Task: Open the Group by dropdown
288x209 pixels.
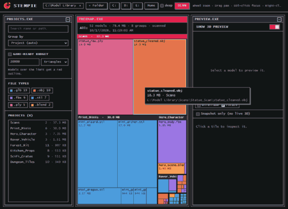Action: click(38, 43)
